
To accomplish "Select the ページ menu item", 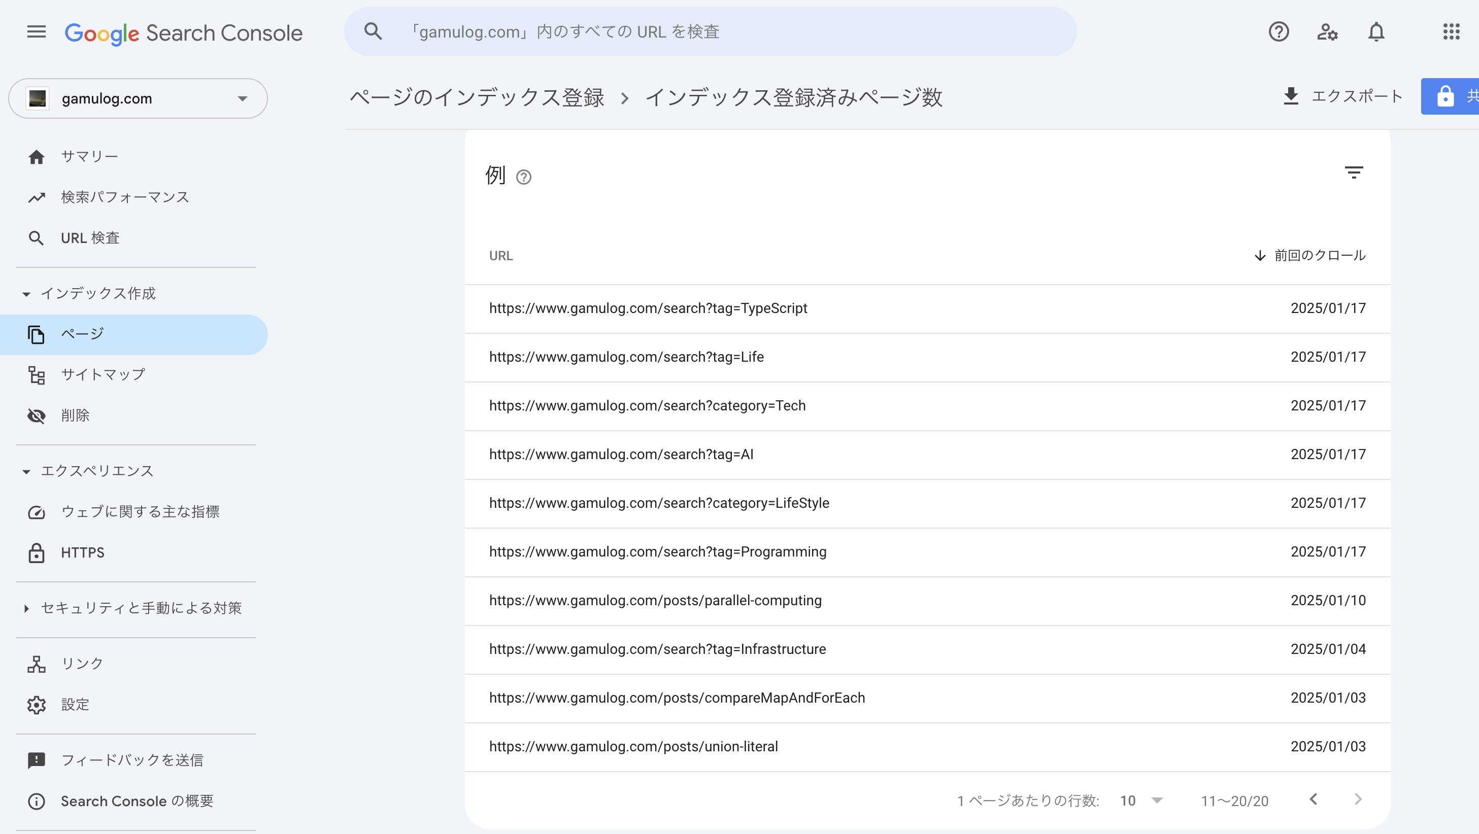I will point(134,334).
